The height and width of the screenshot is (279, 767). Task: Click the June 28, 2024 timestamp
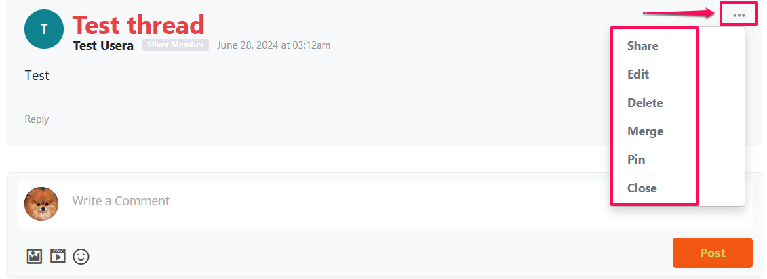point(273,45)
